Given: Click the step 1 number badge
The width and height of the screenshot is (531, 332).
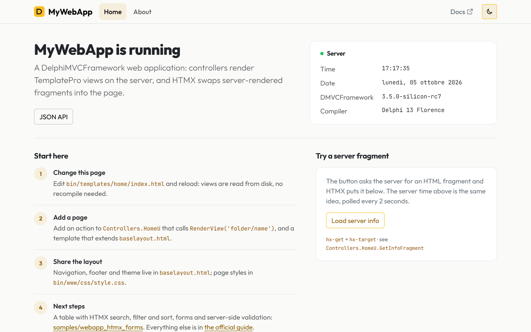Looking at the screenshot, I should 41,174.
